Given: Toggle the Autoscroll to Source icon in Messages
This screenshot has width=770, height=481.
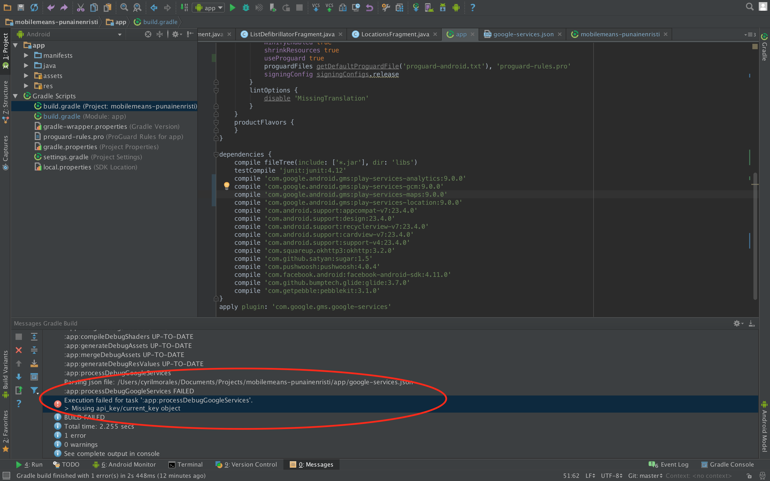Looking at the screenshot, I should pos(34,364).
